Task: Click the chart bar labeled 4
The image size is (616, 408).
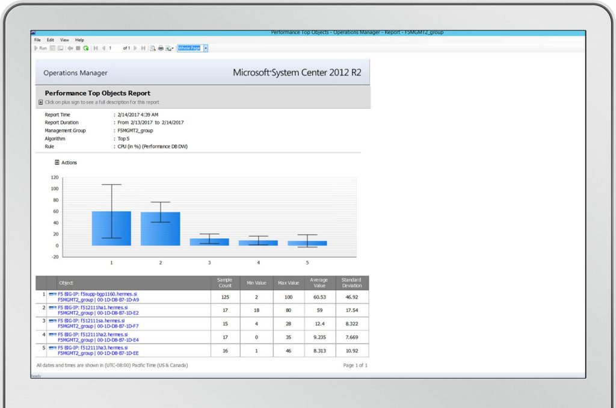Action: 258,243
